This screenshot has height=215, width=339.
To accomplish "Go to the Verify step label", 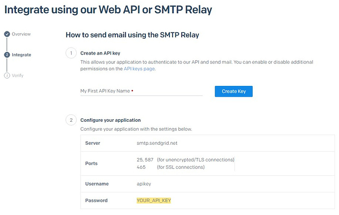I will (x=18, y=76).
